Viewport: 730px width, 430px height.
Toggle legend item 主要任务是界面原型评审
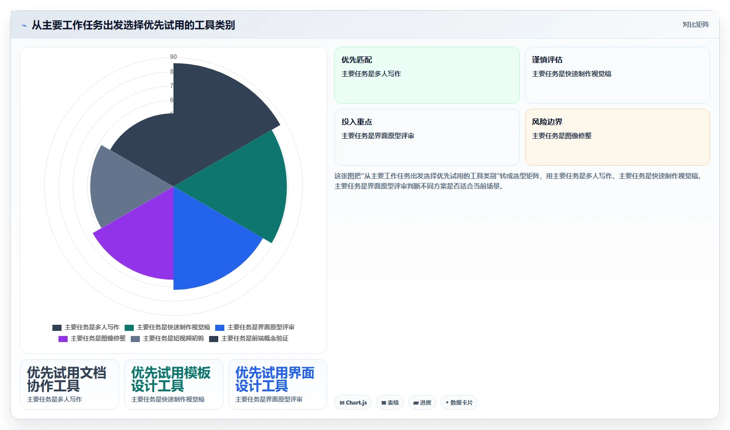click(255, 327)
